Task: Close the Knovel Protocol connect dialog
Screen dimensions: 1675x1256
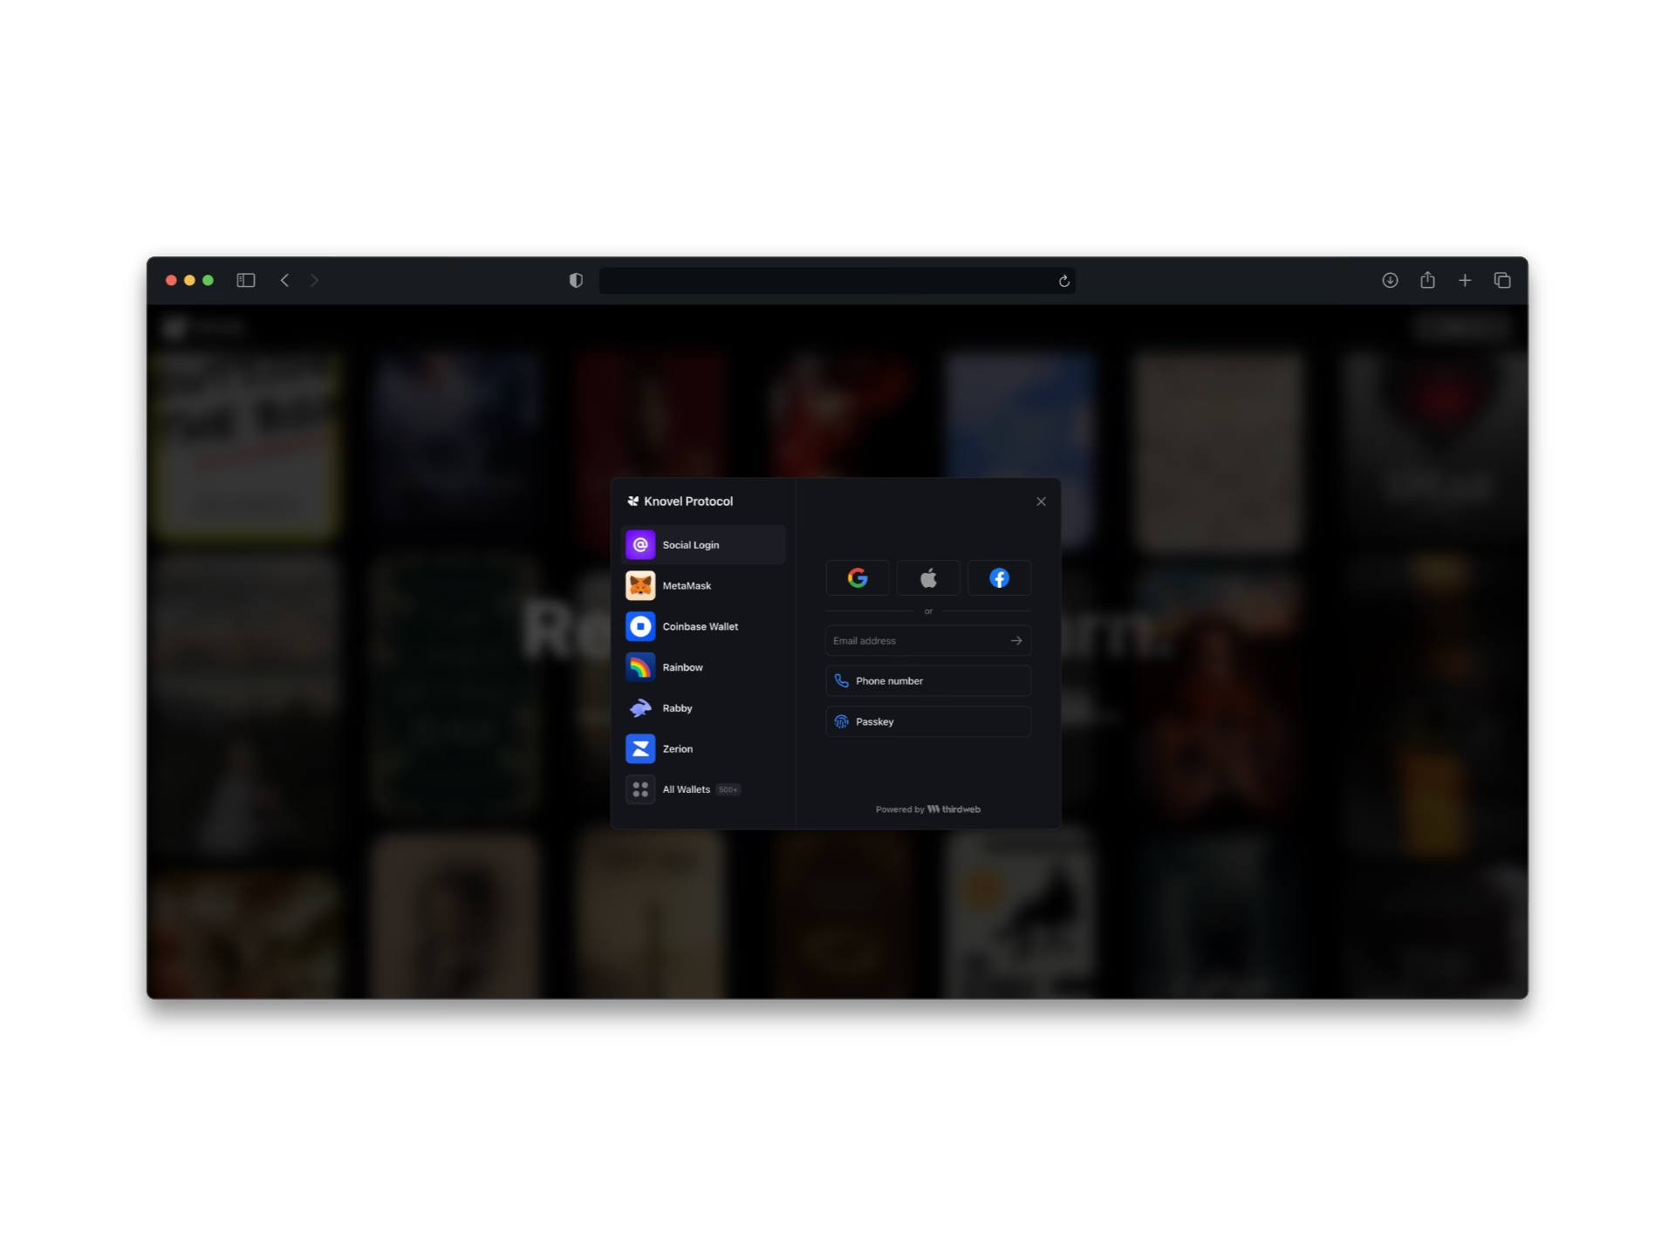Action: click(x=1041, y=502)
